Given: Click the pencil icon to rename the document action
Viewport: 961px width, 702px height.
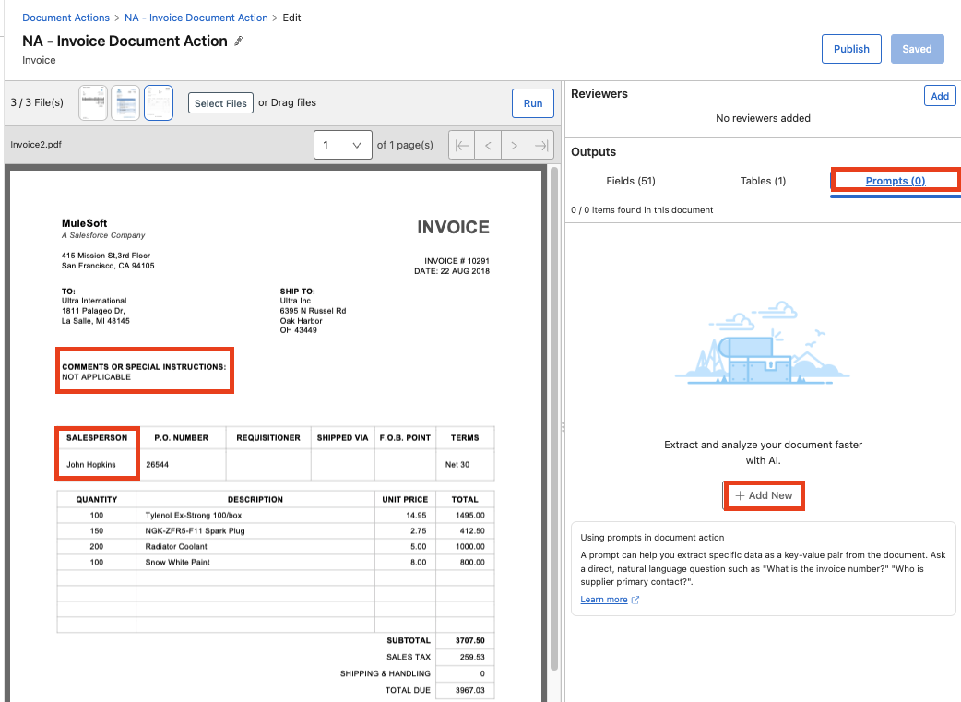Looking at the screenshot, I should 239,42.
